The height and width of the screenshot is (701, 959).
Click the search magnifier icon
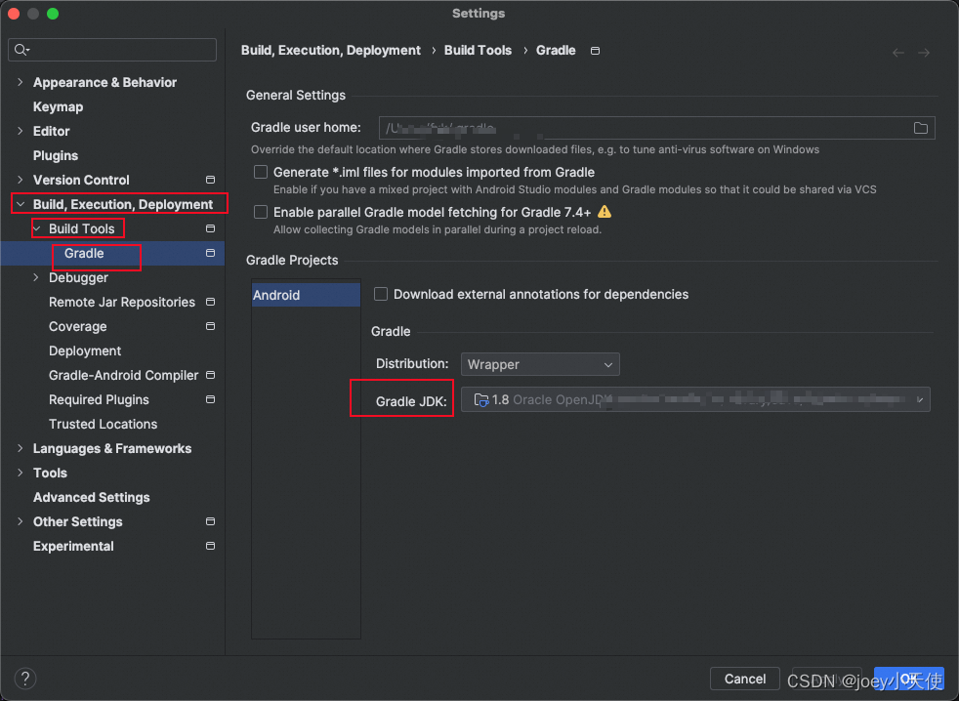(x=21, y=50)
